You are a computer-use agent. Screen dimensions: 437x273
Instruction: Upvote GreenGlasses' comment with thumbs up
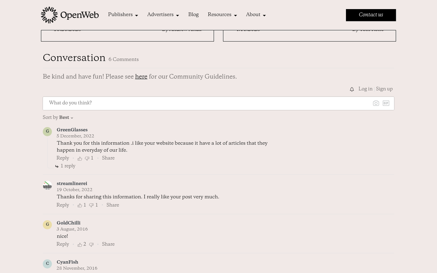tap(80, 158)
